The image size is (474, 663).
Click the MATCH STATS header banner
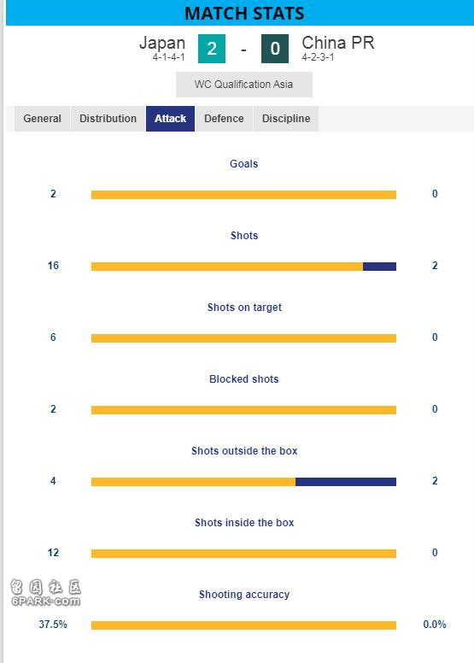click(240, 13)
